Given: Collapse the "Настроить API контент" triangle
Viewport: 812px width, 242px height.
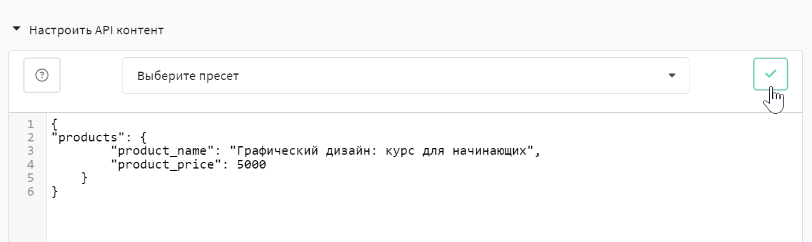Looking at the screenshot, I should [x=16, y=29].
